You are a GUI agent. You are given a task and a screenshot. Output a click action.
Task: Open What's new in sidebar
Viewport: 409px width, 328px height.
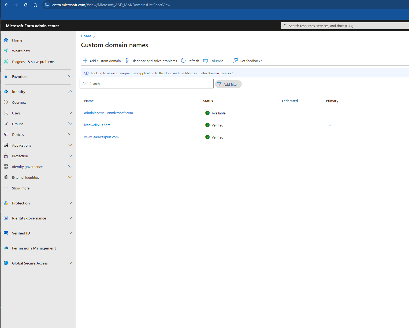pos(21,51)
